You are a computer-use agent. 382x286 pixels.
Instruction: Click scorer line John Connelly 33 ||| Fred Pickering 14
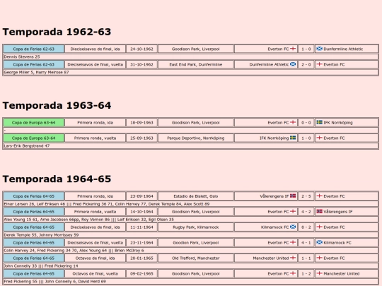click(x=41, y=266)
